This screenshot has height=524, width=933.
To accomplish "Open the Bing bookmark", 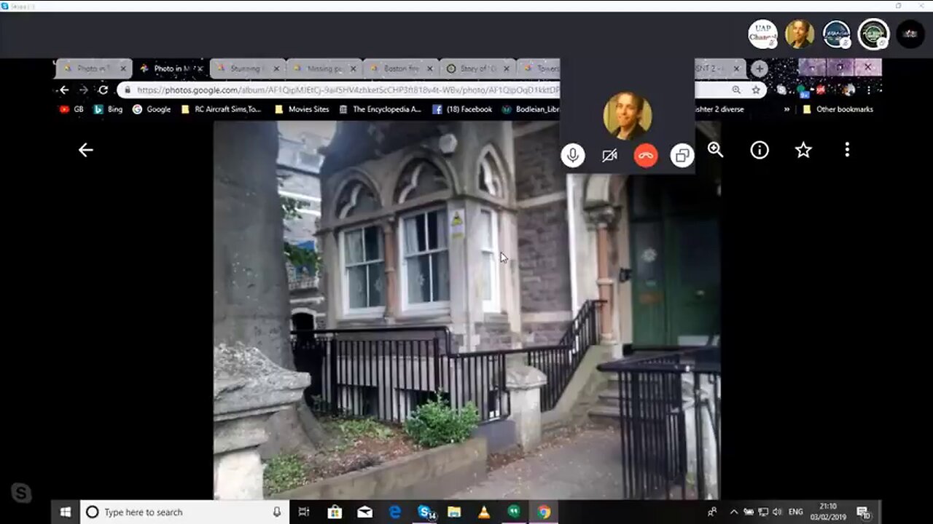I will click(108, 109).
